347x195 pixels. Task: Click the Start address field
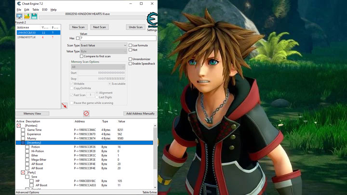tap(102, 73)
